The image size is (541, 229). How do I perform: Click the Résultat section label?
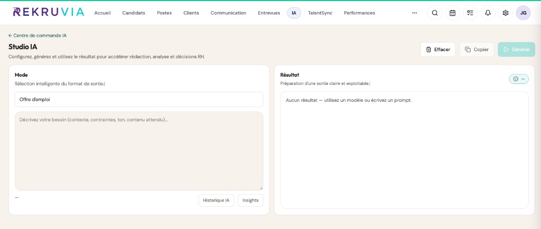click(x=290, y=75)
